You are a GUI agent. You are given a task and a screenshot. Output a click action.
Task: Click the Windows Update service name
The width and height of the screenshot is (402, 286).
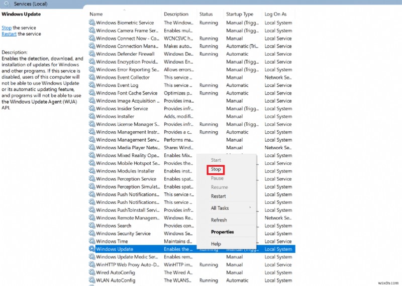pyautogui.click(x=115, y=249)
